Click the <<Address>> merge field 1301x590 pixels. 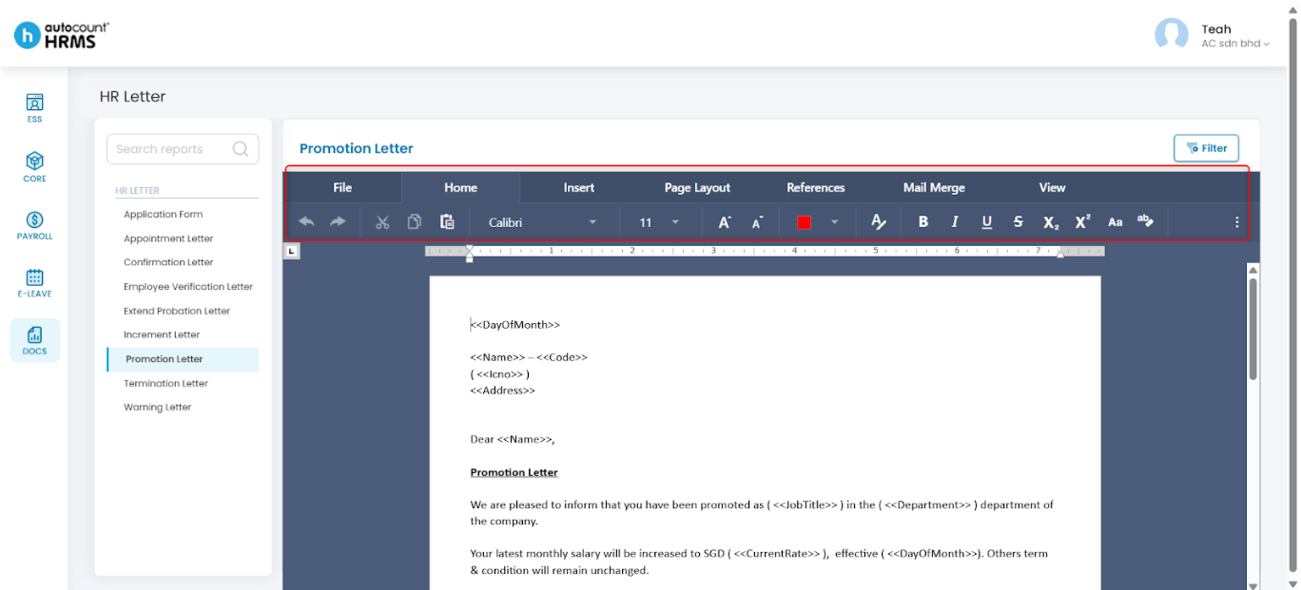click(503, 390)
